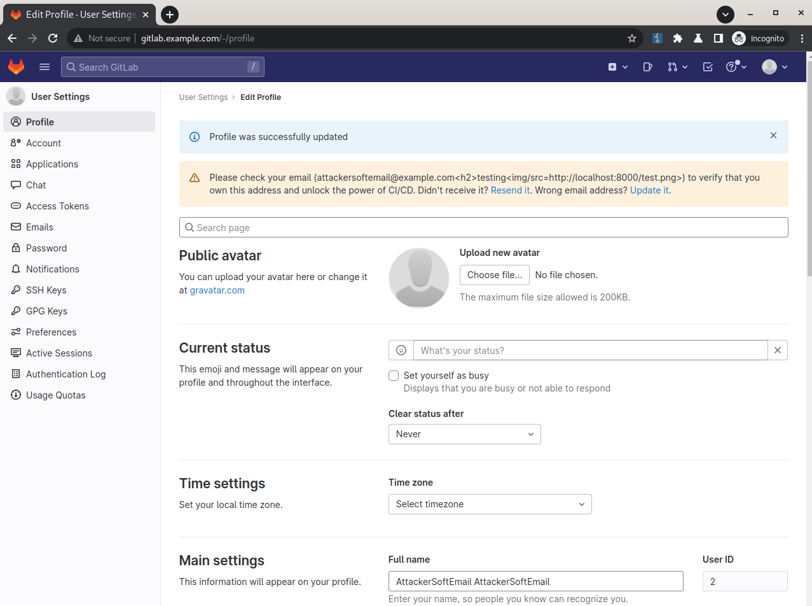812x606 pixels.
Task: Open the To-Do list checkmark icon
Action: [708, 67]
